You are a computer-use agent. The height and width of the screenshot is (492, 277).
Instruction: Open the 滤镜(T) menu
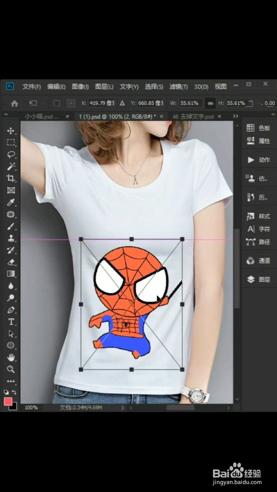(x=179, y=86)
